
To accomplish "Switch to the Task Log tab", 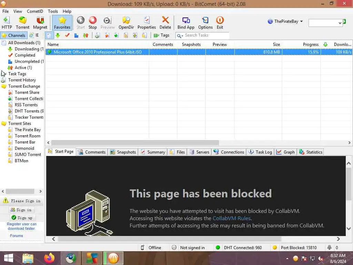I will tap(260, 152).
